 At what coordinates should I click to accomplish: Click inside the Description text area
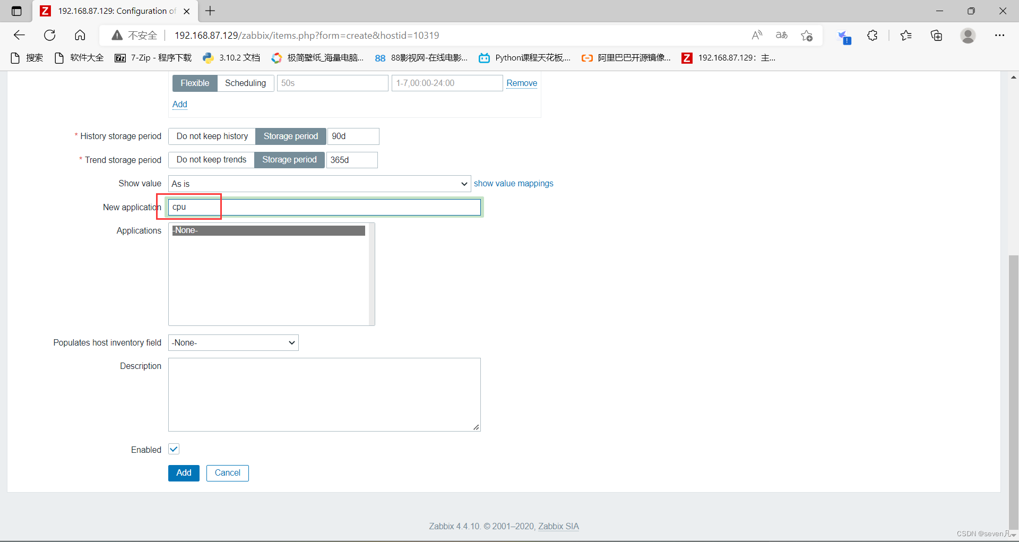click(x=324, y=394)
